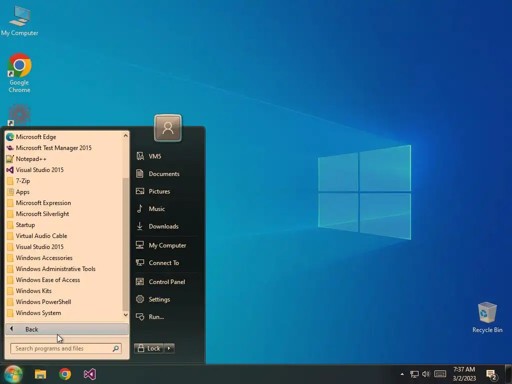The height and width of the screenshot is (384, 512).
Task: Select the My Computer desktop icon
Action: pyautogui.click(x=19, y=21)
